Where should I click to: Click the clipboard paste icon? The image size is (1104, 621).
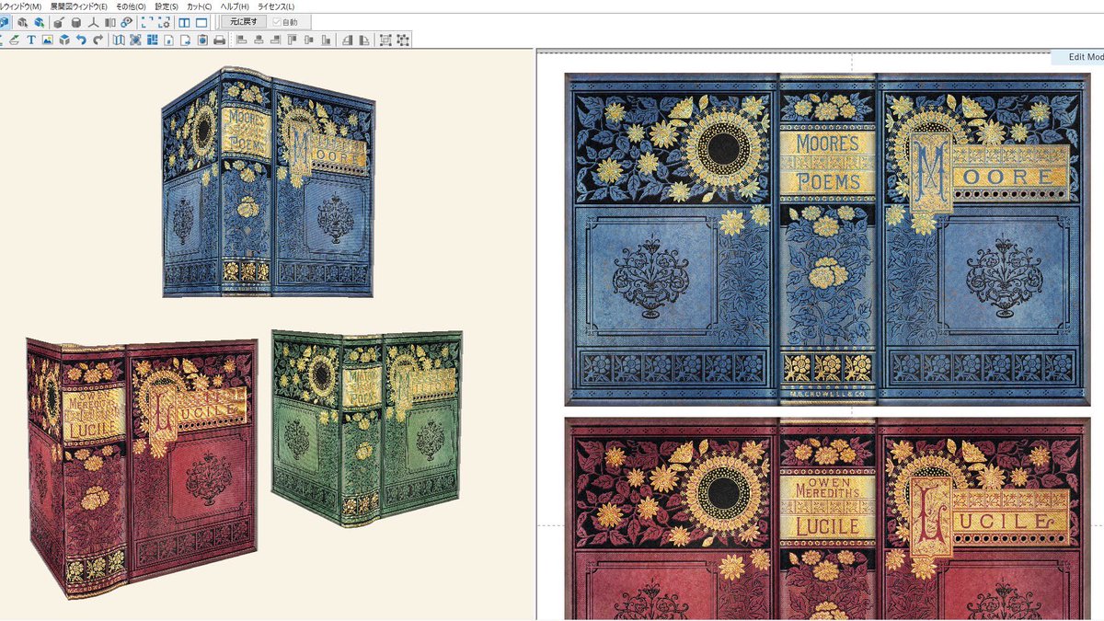point(202,40)
